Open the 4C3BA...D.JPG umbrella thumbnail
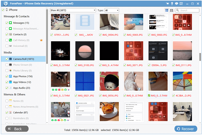 [182, 81]
